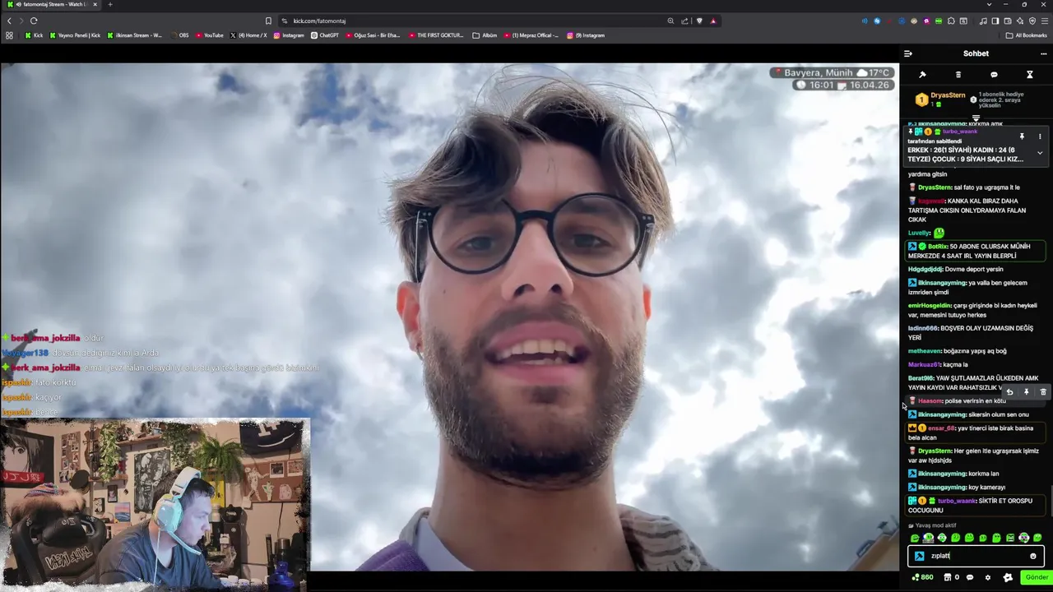Click the star badge icon next to Gönder
Viewport: 1053px width, 592px height.
[x=1008, y=577]
